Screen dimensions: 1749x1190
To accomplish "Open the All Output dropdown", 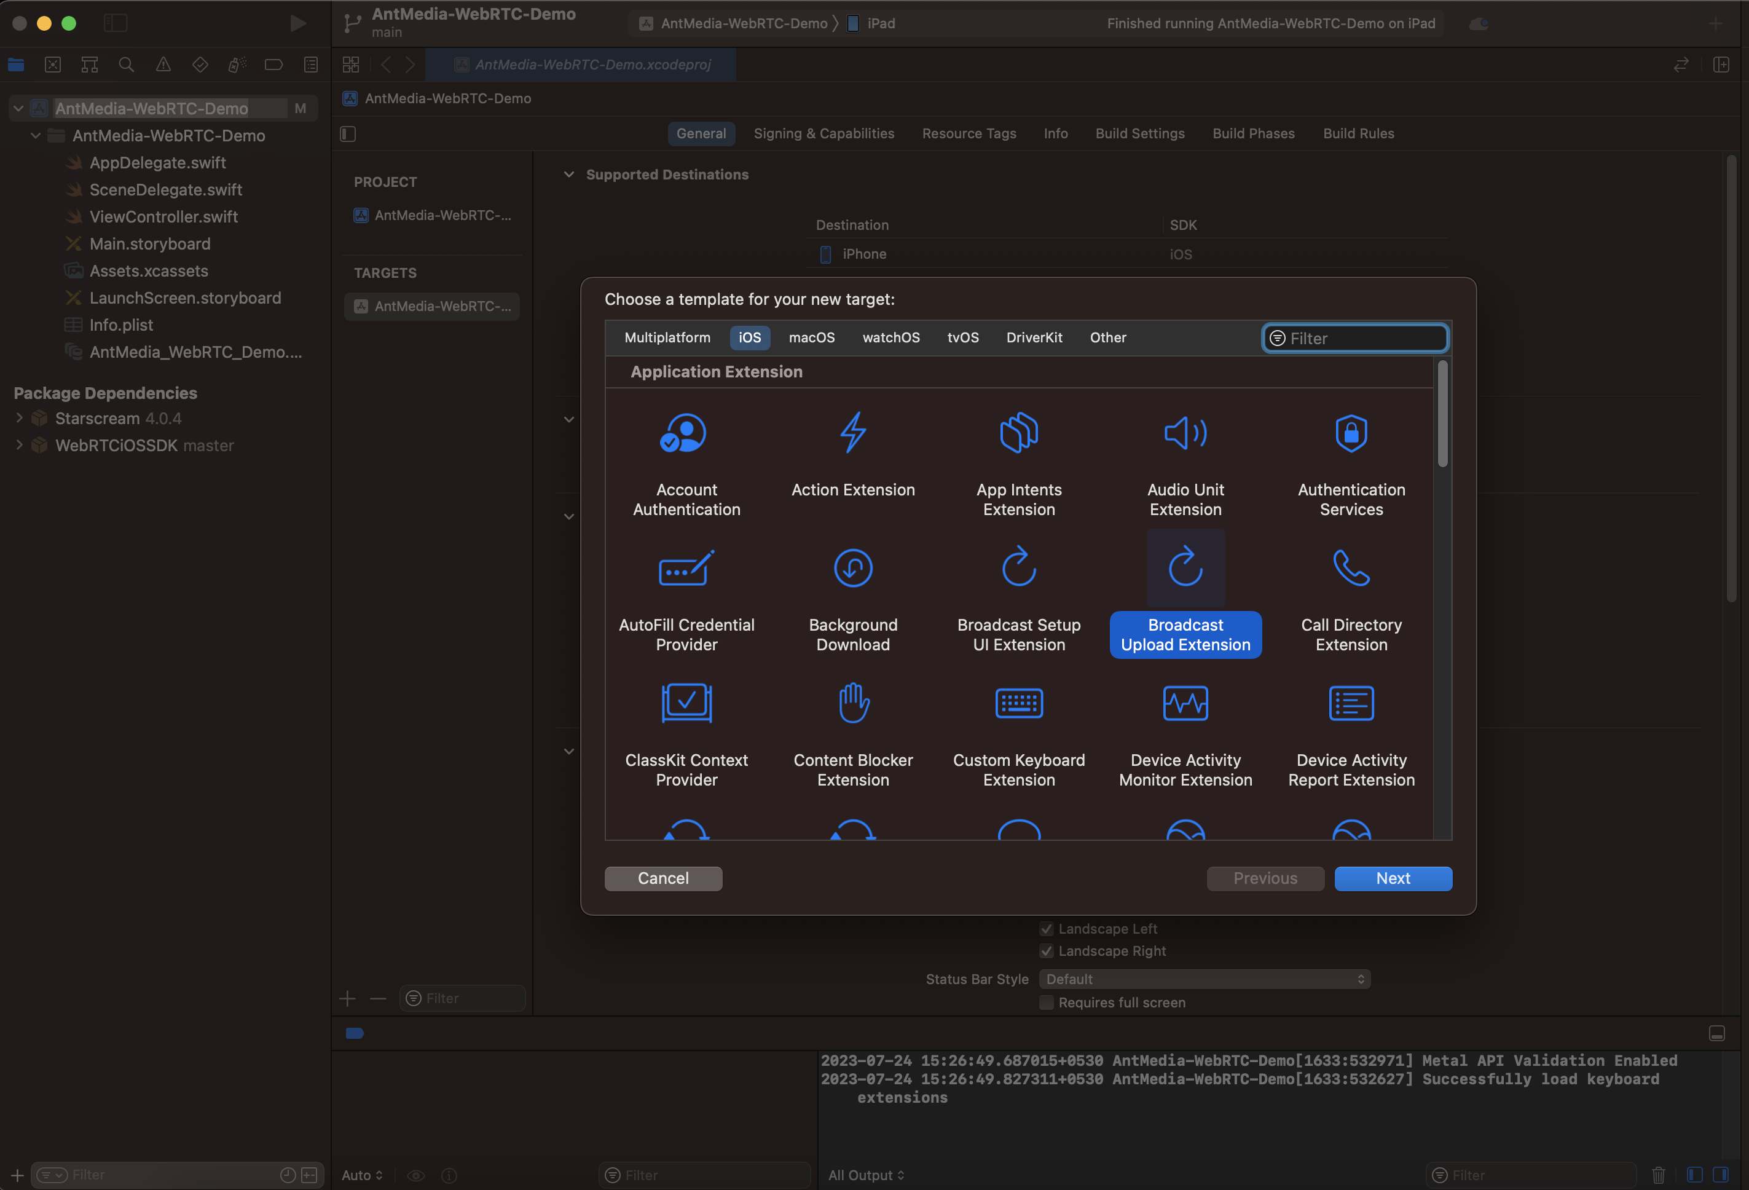I will coord(867,1175).
